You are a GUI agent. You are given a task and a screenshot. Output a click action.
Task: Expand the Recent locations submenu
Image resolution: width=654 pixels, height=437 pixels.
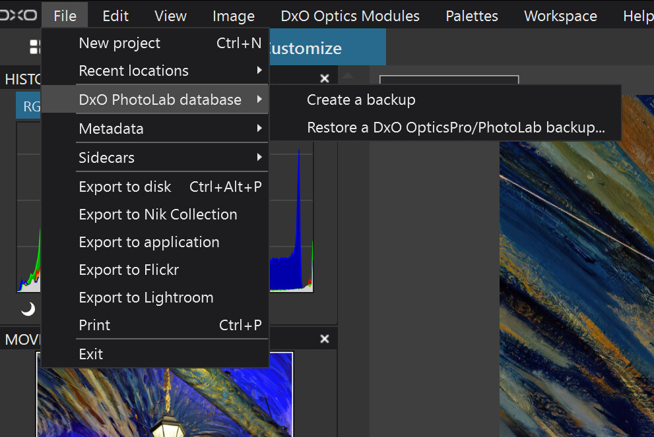pyautogui.click(x=155, y=71)
